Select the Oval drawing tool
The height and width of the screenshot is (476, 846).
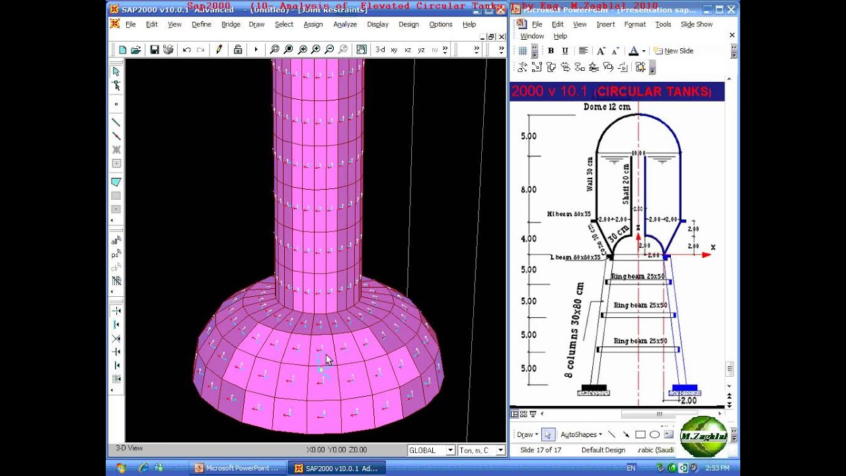(x=654, y=434)
